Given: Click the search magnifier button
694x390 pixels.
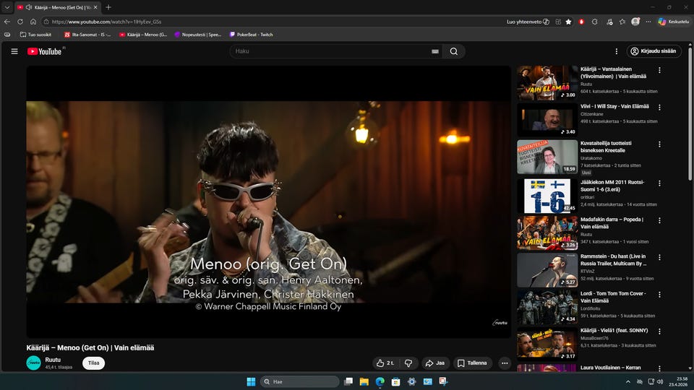Looking at the screenshot, I should 453,51.
